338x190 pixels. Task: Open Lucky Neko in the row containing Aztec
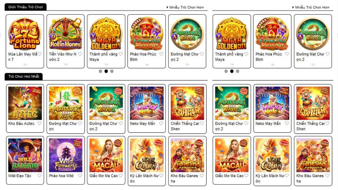tap(147, 103)
